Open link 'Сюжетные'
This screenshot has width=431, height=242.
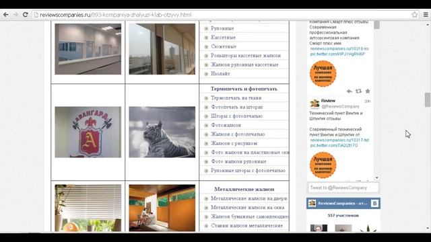pyautogui.click(x=224, y=46)
